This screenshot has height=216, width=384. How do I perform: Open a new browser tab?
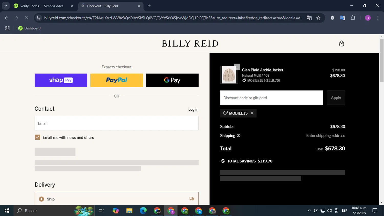149,6
